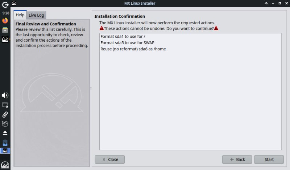Viewport: 290px width, 170px height.
Task: Select the Help tab
Action: (x=20, y=15)
